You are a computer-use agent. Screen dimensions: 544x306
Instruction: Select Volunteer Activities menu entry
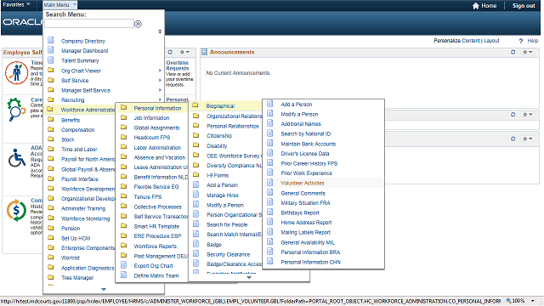pyautogui.click(x=303, y=183)
